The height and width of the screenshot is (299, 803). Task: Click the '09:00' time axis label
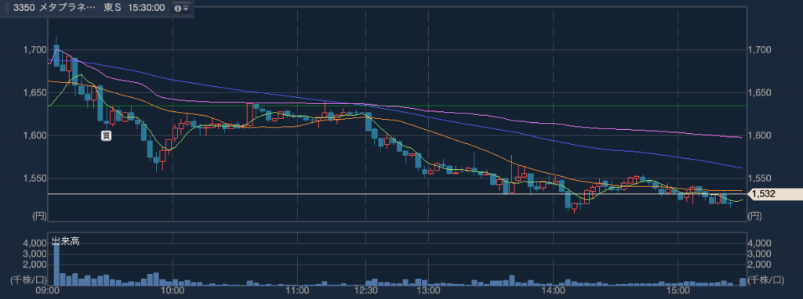click(49, 290)
